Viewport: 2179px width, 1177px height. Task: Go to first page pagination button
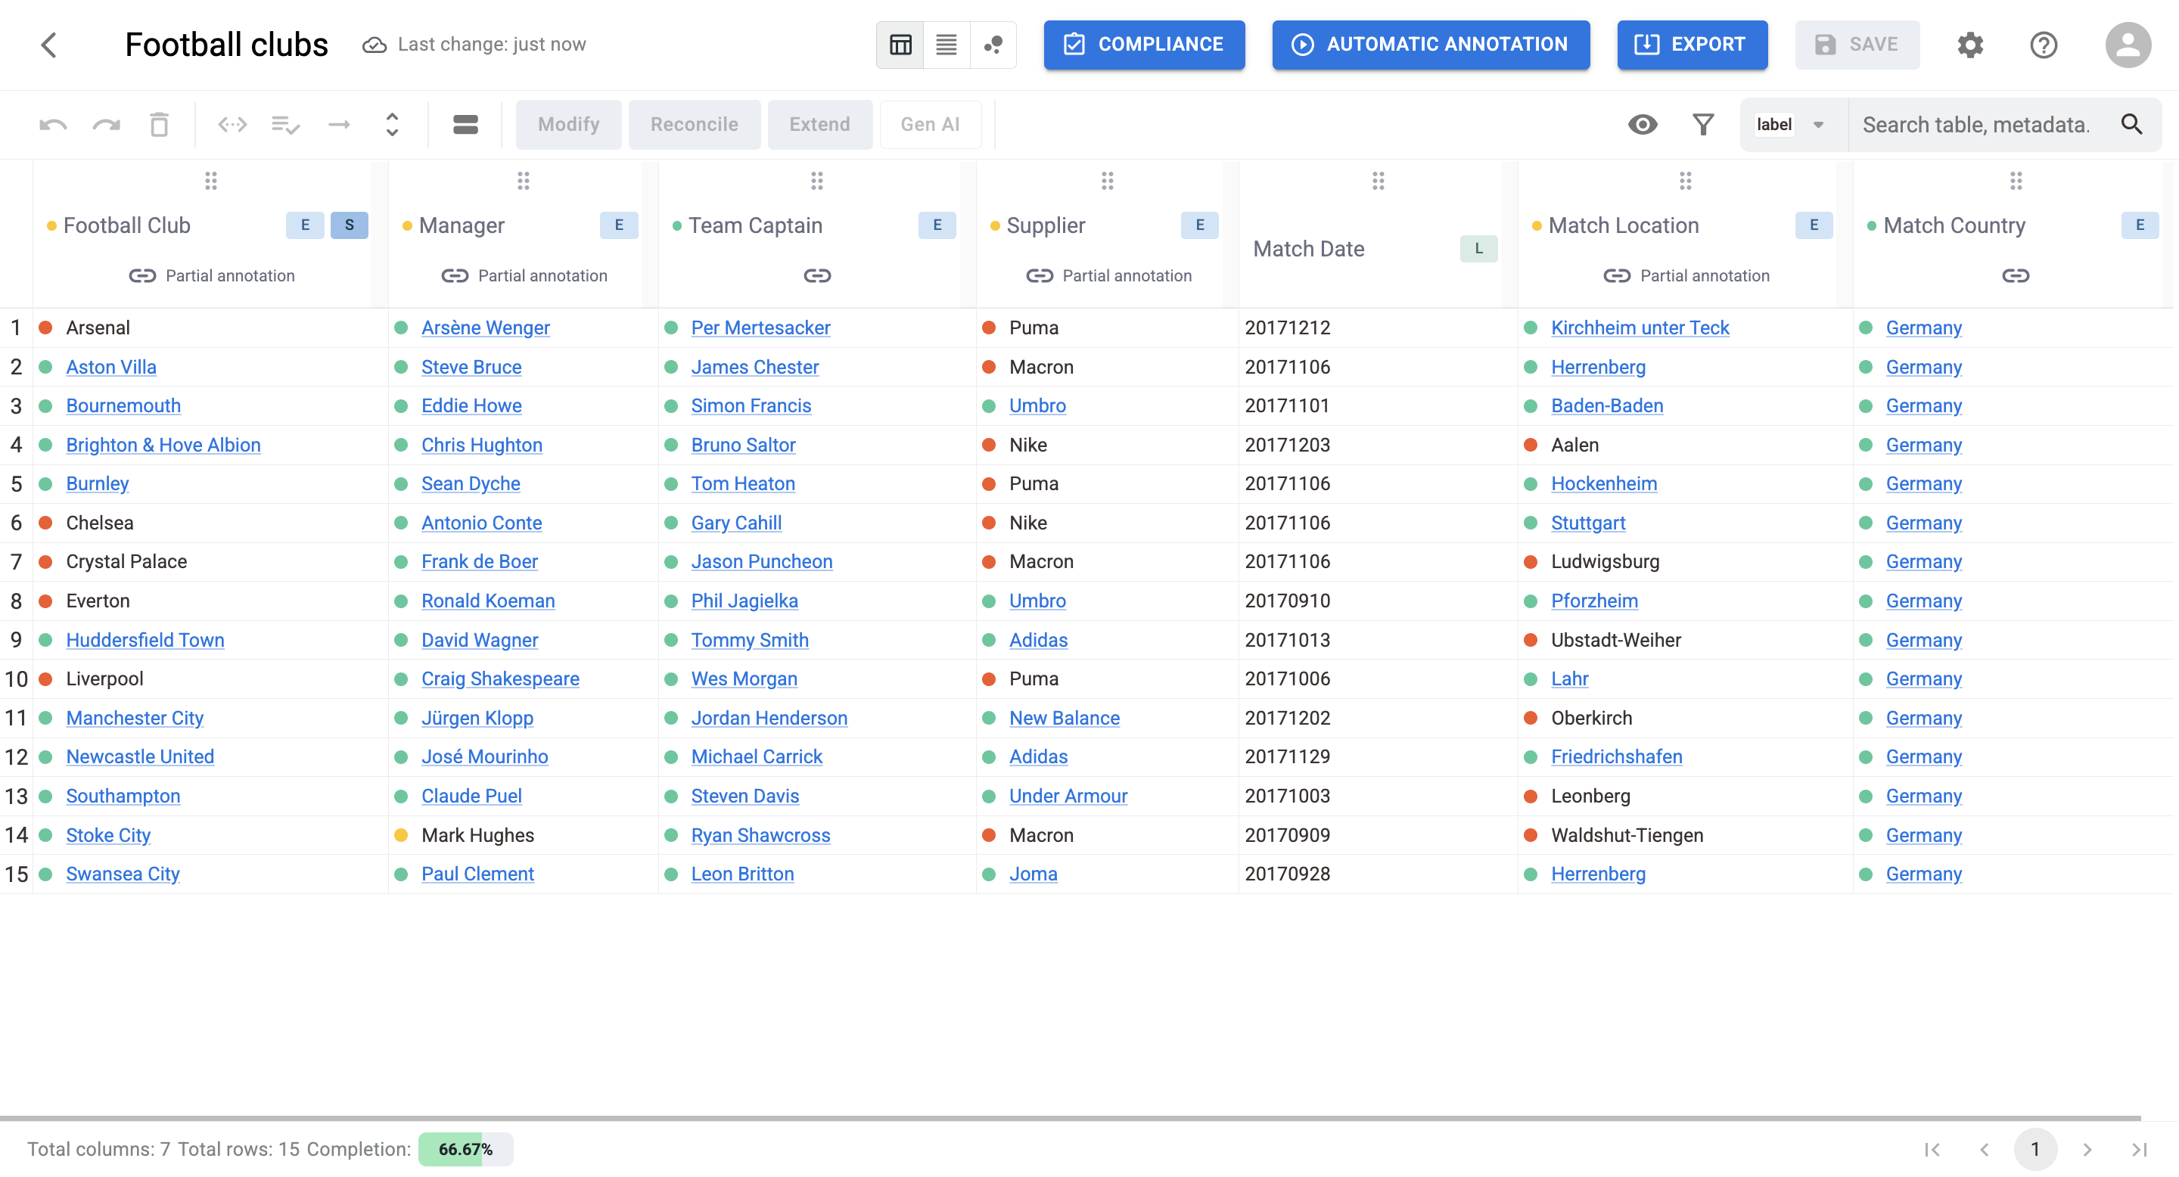click(x=1932, y=1149)
